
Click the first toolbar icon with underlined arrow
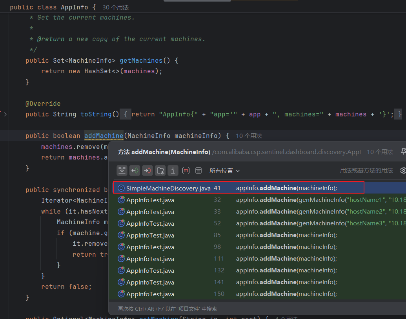pyautogui.click(x=122, y=170)
